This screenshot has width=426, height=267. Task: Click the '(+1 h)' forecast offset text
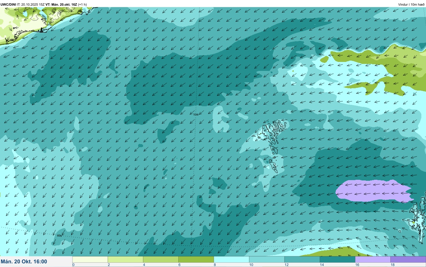(83, 4)
